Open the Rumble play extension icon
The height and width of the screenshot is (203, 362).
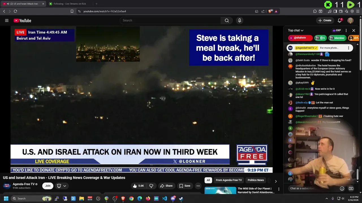(351, 5)
